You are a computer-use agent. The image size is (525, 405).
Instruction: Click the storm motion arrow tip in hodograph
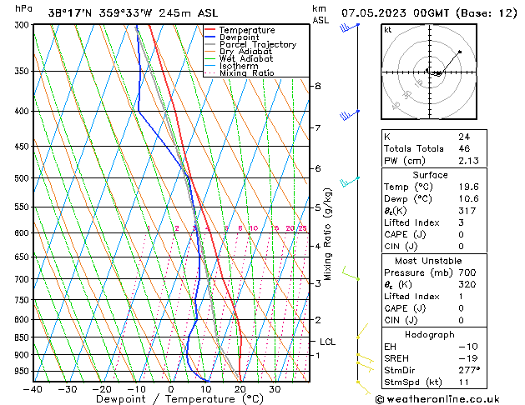point(459,52)
